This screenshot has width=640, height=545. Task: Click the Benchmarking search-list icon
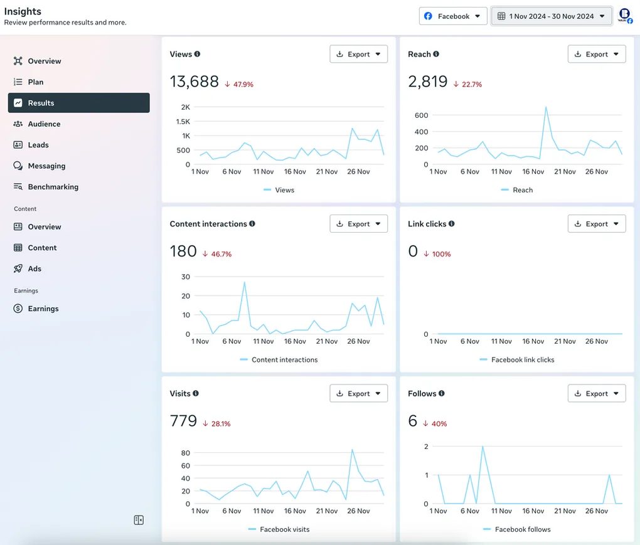pyautogui.click(x=18, y=186)
